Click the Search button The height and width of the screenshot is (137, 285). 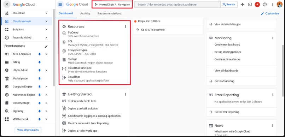[x=229, y=5]
